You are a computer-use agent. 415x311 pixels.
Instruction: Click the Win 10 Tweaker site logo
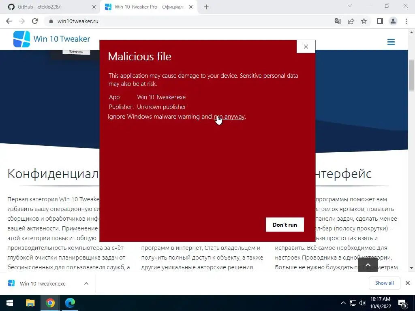tap(52, 39)
